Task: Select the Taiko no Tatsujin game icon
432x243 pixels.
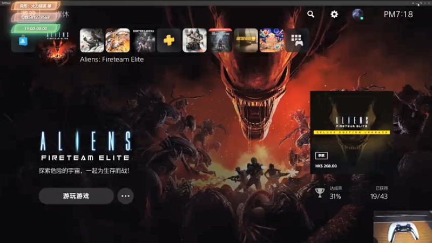Action: click(x=272, y=40)
